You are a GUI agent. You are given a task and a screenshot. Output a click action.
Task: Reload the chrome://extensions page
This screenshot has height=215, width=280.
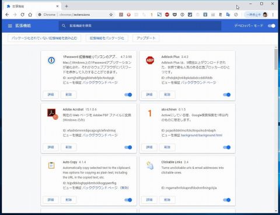click(22, 15)
